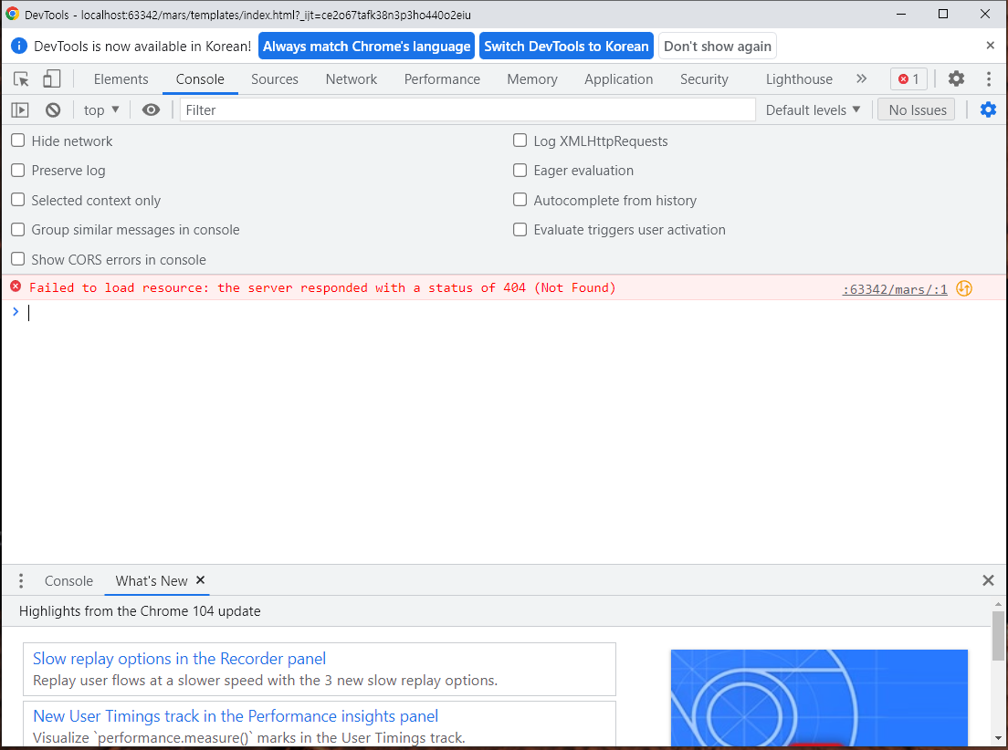1008x750 pixels.
Task: Click Highlights from the Chrome 104 update text
Action: click(140, 610)
